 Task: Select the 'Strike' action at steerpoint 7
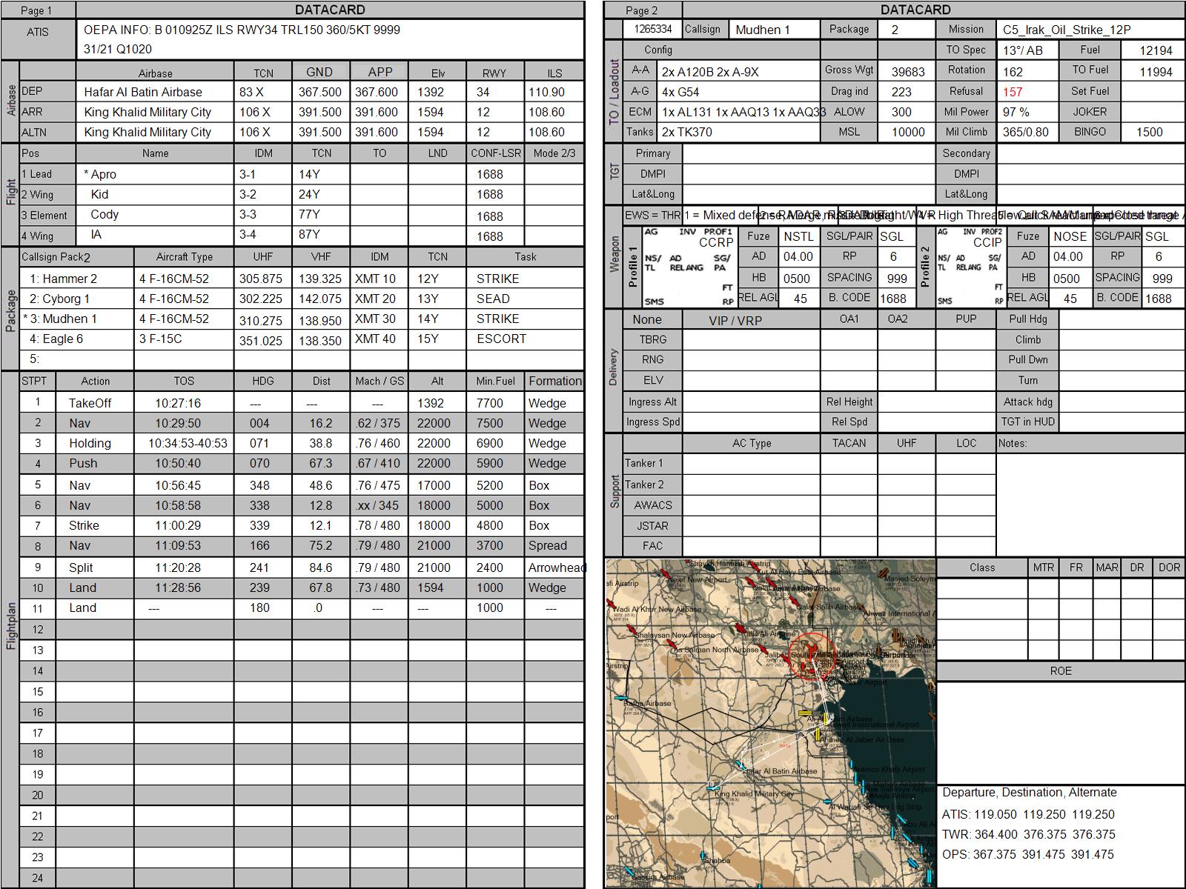84,525
